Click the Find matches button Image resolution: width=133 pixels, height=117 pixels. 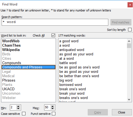pos(121,22)
